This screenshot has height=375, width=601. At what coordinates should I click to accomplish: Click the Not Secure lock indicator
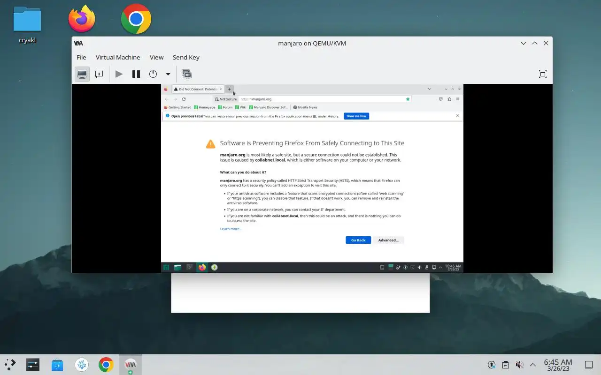pyautogui.click(x=226, y=99)
